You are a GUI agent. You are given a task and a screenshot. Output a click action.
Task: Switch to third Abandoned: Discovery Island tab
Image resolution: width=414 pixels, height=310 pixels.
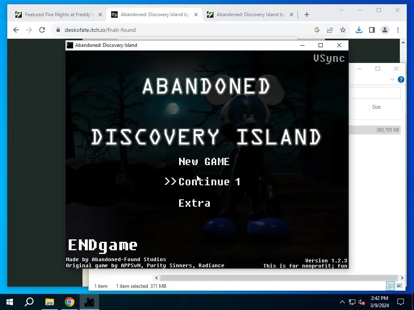pos(250,15)
